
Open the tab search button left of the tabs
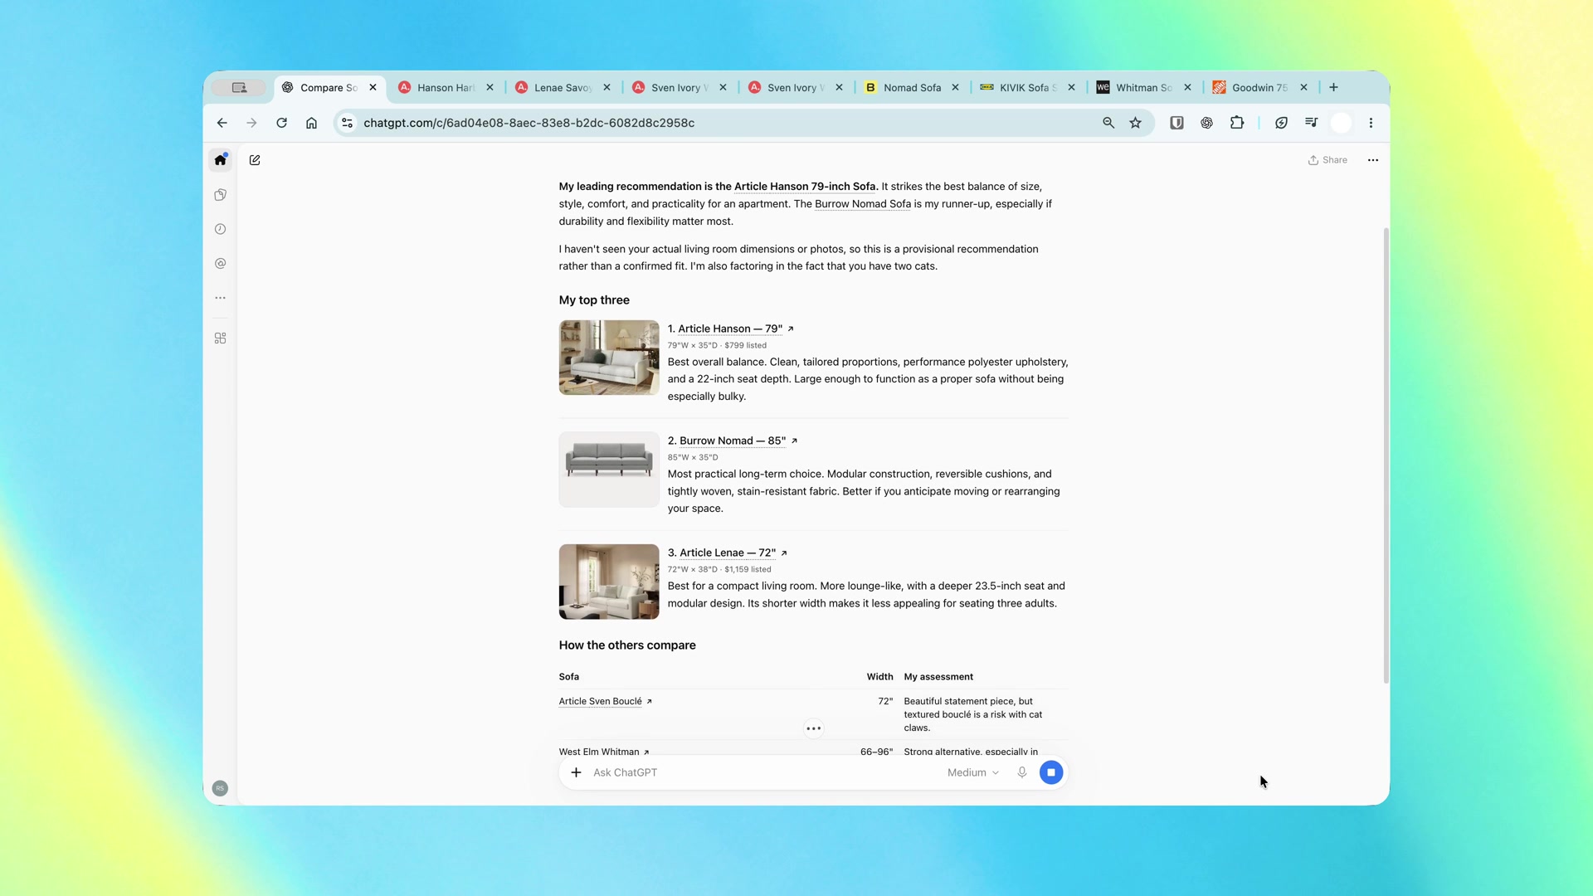pyautogui.click(x=239, y=87)
